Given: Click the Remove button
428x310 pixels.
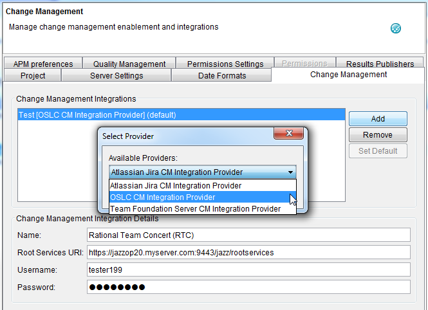Looking at the screenshot, I should pyautogui.click(x=378, y=134).
